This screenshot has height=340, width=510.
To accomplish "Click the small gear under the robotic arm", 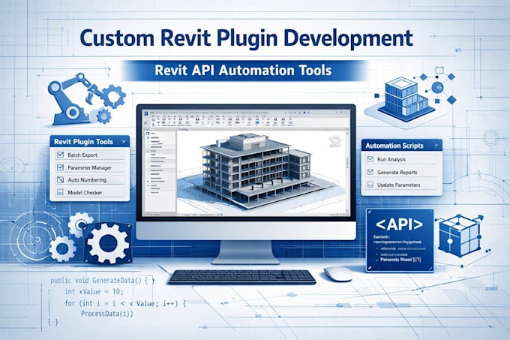I will (x=104, y=116).
